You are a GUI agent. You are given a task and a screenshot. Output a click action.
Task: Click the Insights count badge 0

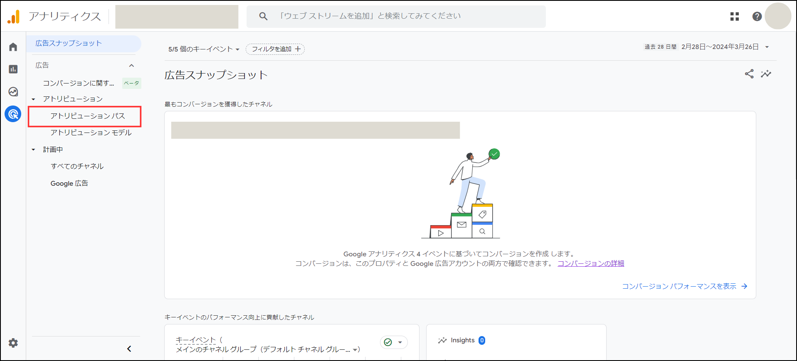tap(482, 340)
